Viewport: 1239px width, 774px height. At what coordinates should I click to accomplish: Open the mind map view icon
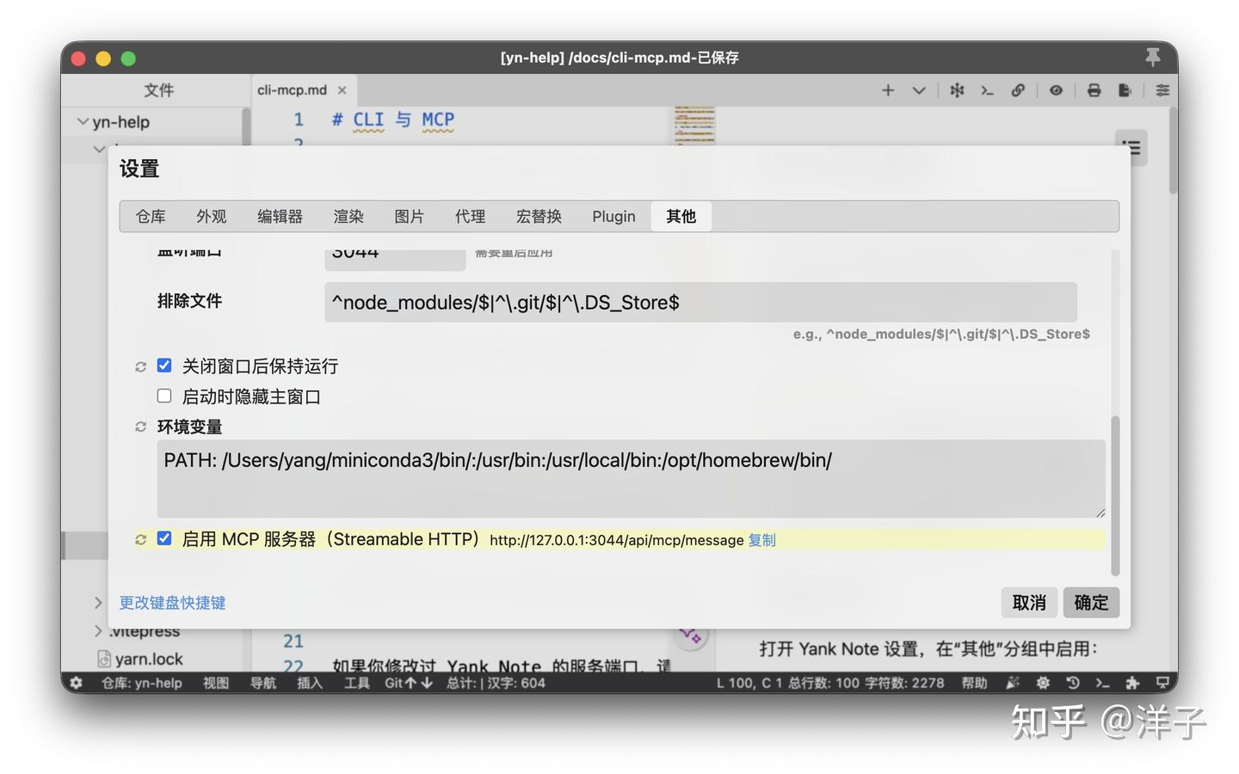pos(957,90)
